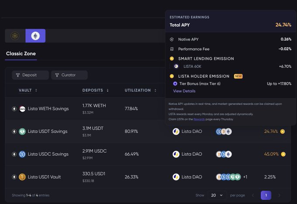Click the +1 more collaterals indicator
This screenshot has height=204, width=297.
pos(245,177)
